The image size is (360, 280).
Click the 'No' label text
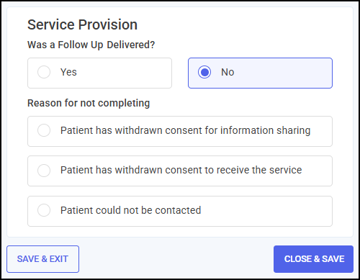pyautogui.click(x=228, y=72)
